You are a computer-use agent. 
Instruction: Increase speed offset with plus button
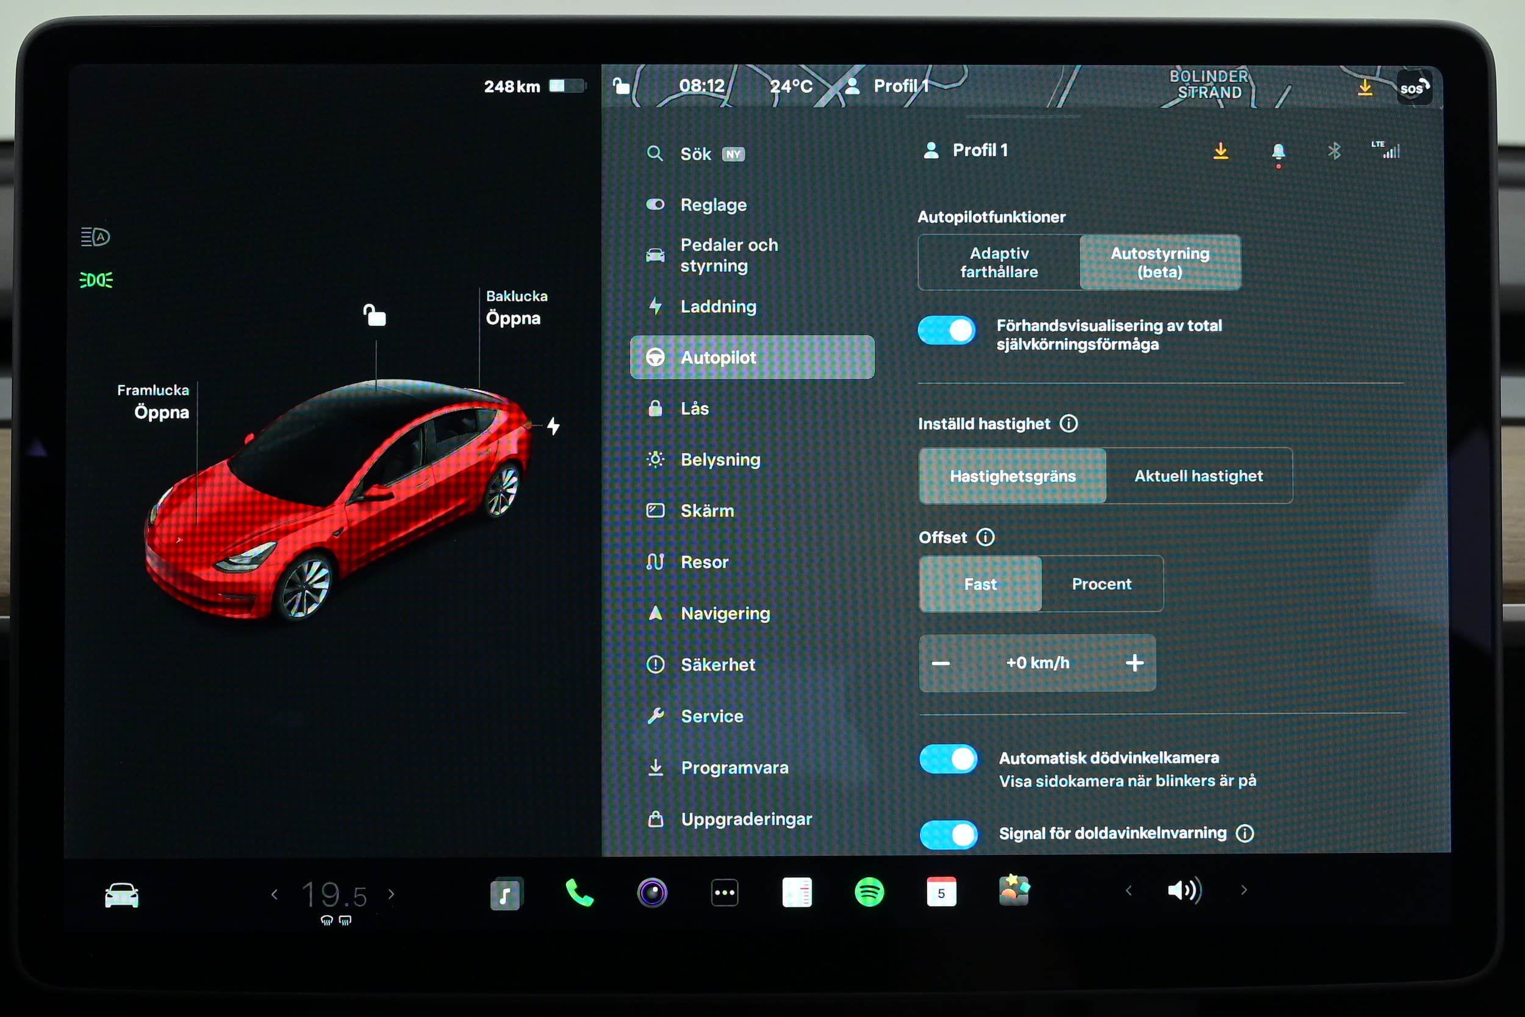tap(1134, 663)
